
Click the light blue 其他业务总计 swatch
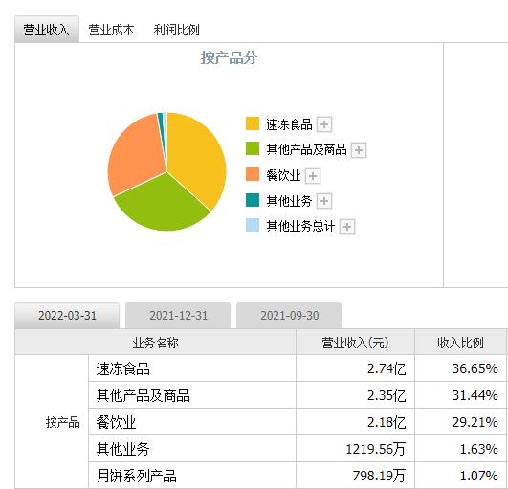[253, 225]
